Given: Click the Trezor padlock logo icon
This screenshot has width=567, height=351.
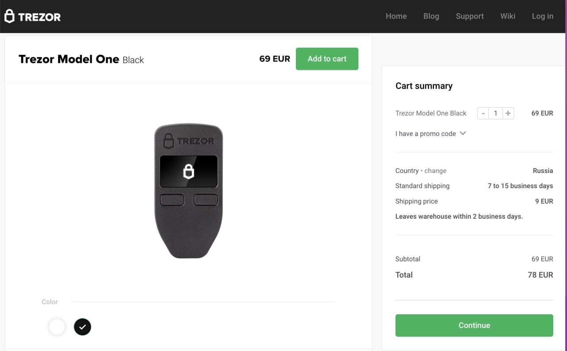Looking at the screenshot, I should (9, 16).
